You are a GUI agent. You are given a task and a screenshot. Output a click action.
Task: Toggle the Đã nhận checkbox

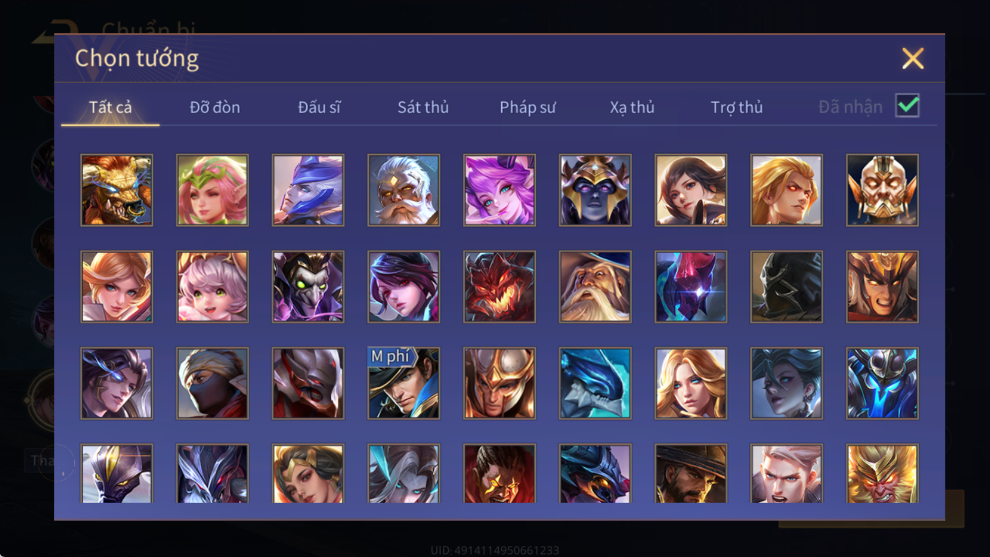pyautogui.click(x=908, y=106)
